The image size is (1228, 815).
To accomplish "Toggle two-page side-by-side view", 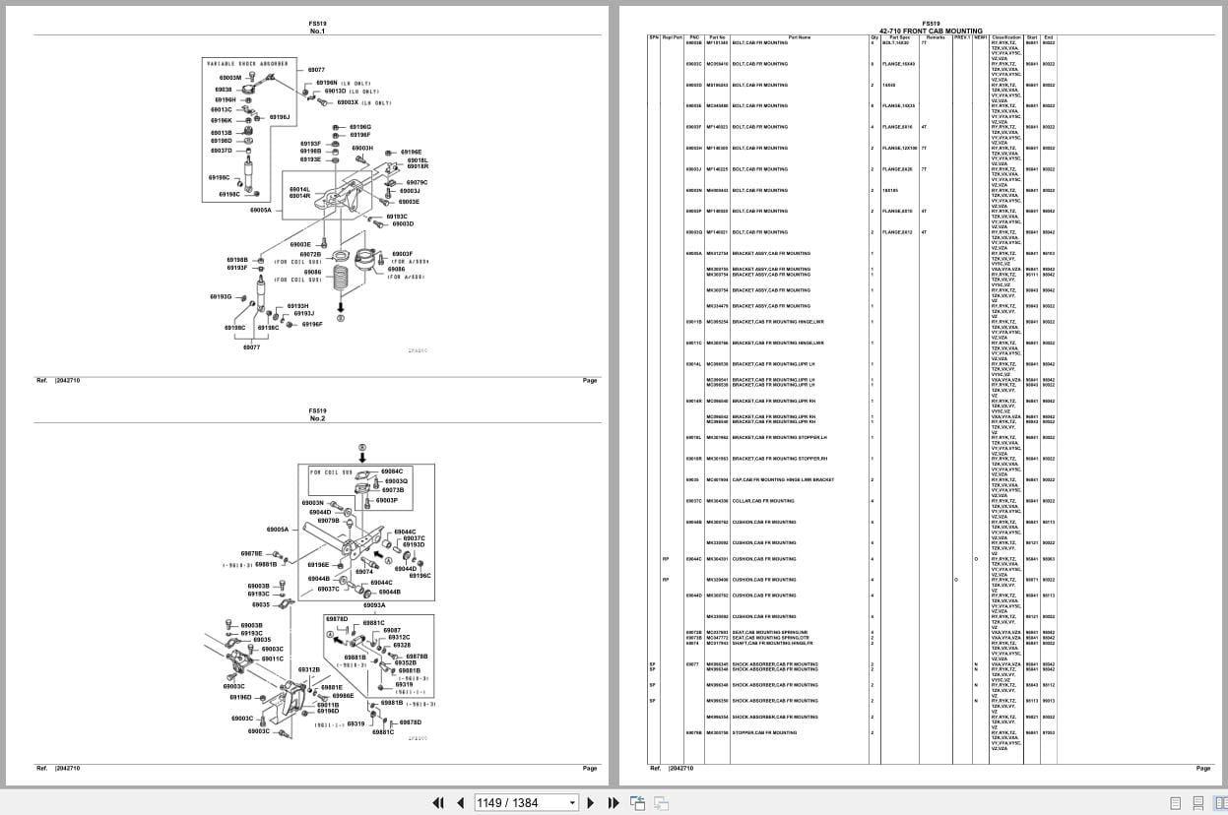I will [1219, 802].
